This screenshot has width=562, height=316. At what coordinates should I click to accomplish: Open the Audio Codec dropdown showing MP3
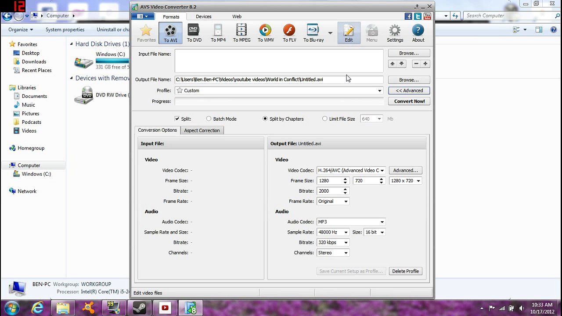pyautogui.click(x=351, y=222)
